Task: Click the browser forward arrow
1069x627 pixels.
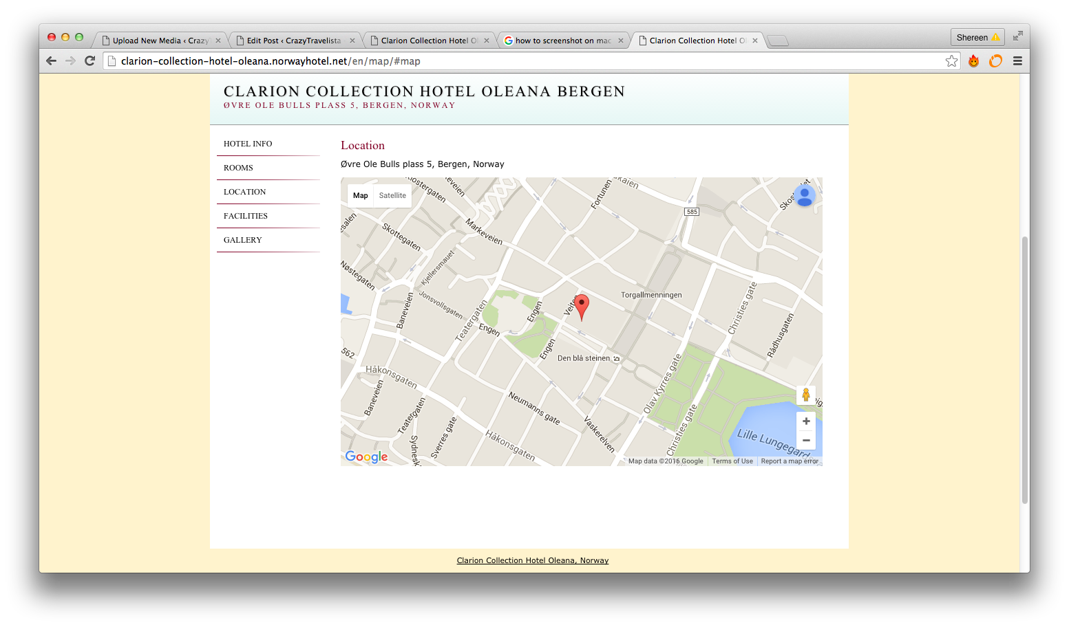Action: (x=70, y=60)
